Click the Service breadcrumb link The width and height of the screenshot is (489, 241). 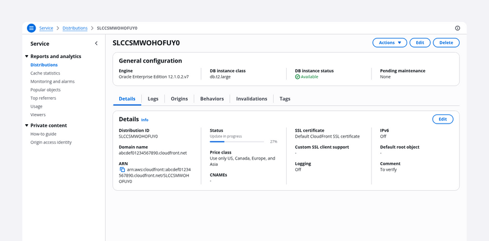click(46, 28)
